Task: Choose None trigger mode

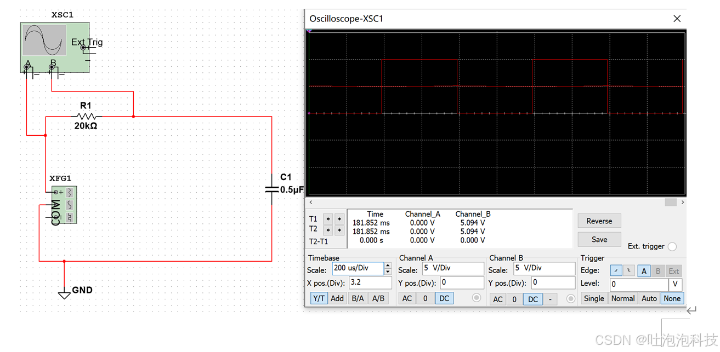Action: [x=672, y=298]
